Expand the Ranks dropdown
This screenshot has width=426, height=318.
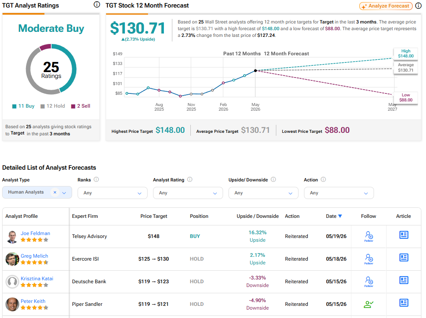pos(112,193)
